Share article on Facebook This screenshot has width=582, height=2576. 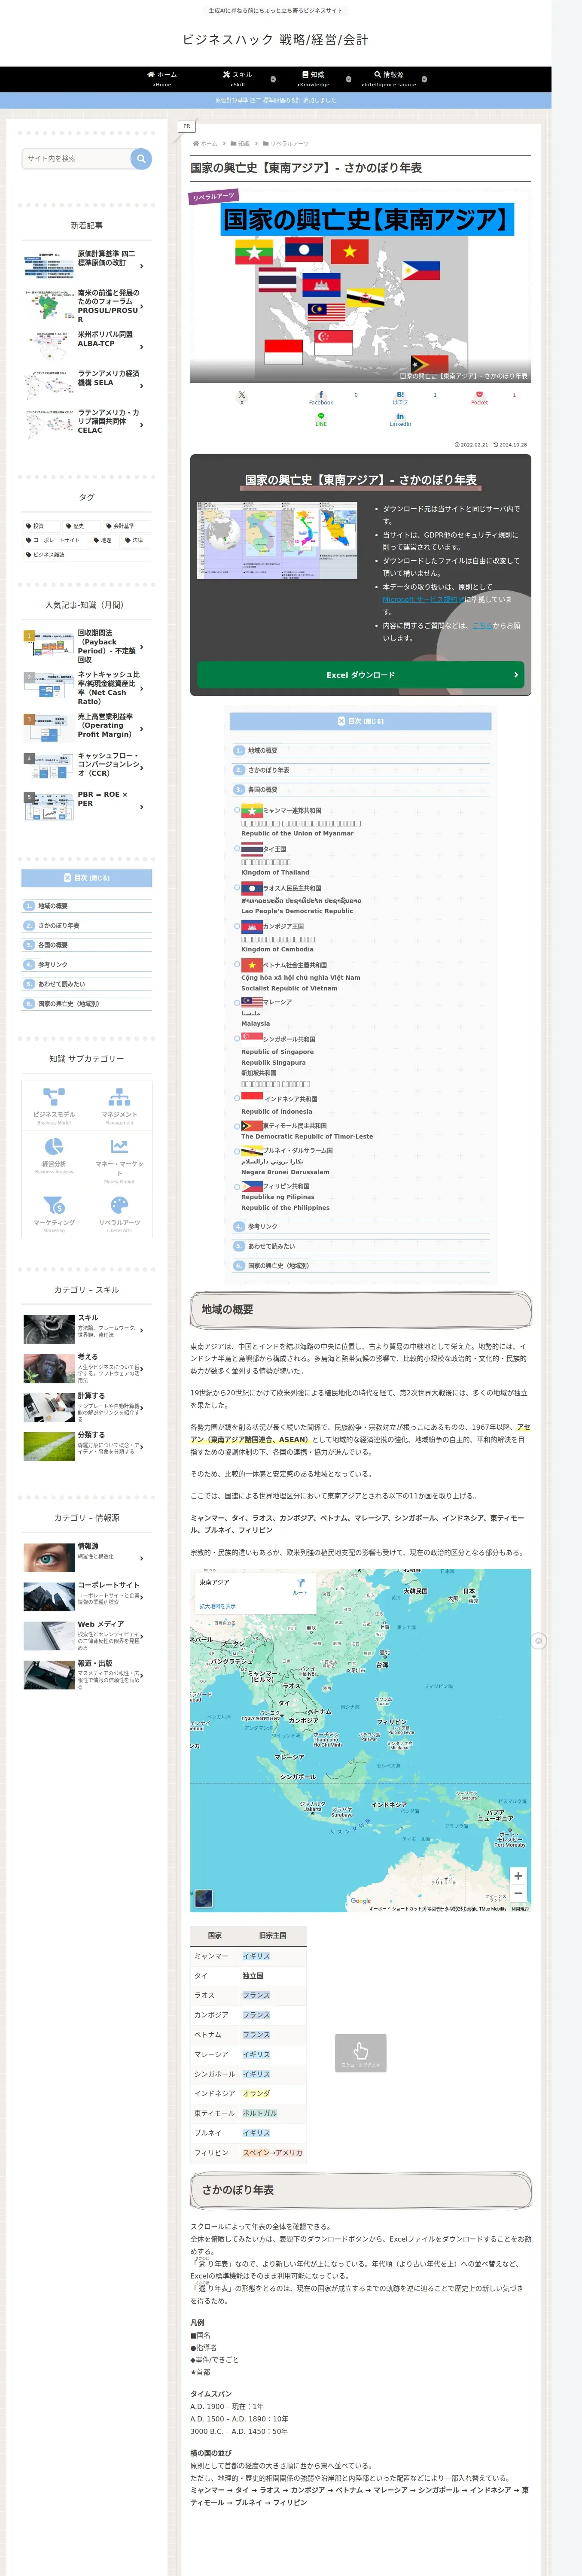click(320, 397)
